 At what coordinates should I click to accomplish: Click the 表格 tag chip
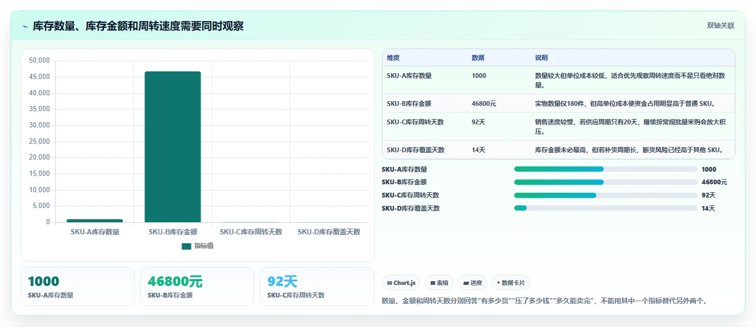[439, 283]
